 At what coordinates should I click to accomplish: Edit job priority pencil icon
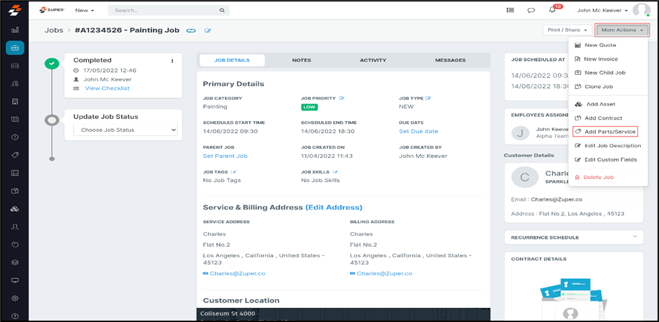click(342, 99)
